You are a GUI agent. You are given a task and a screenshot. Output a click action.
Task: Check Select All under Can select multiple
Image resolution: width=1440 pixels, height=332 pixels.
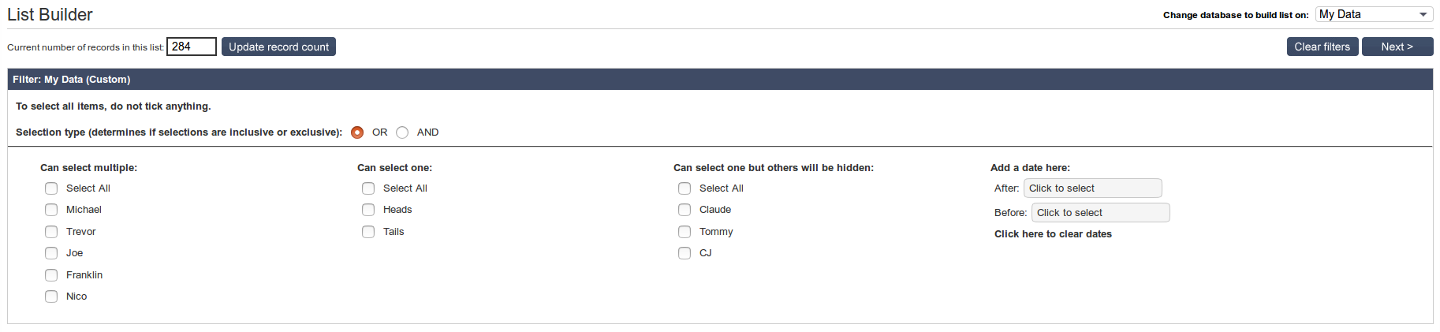pos(51,188)
